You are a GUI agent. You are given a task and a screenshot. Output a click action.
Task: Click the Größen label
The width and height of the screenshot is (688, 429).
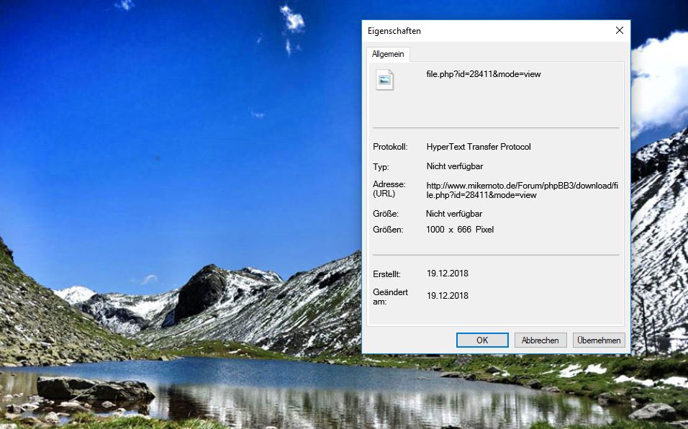point(388,230)
